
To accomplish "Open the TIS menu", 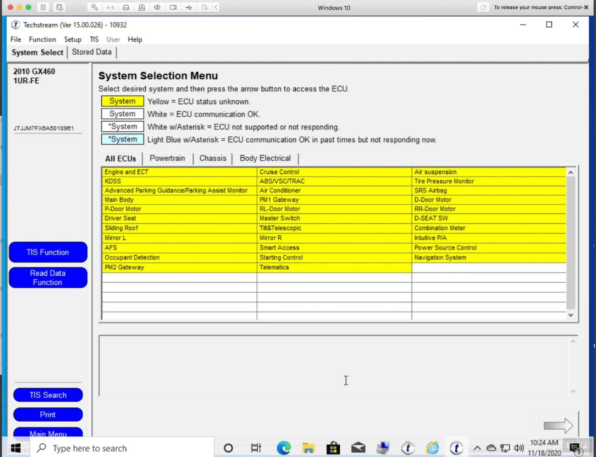I will [x=94, y=39].
